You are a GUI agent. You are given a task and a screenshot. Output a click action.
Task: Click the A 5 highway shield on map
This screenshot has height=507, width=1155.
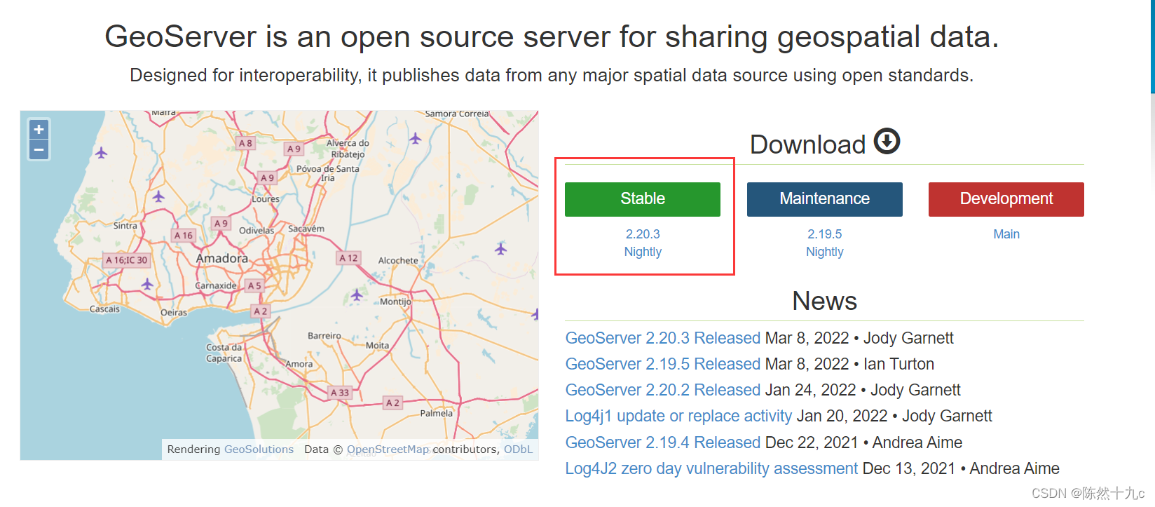[254, 286]
